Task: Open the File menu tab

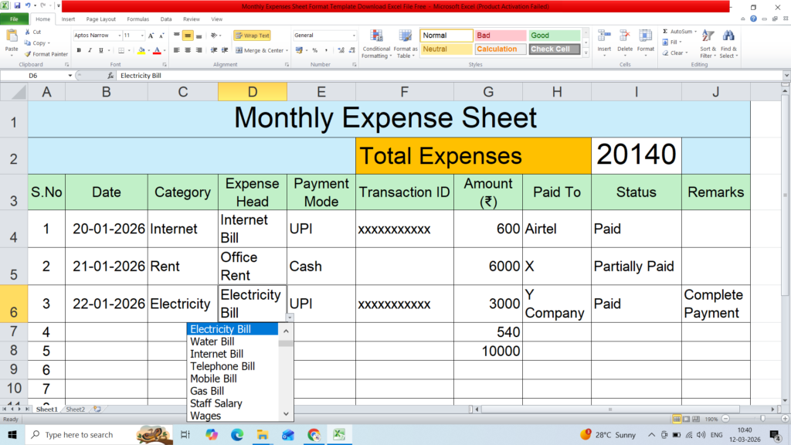Action: click(14, 19)
